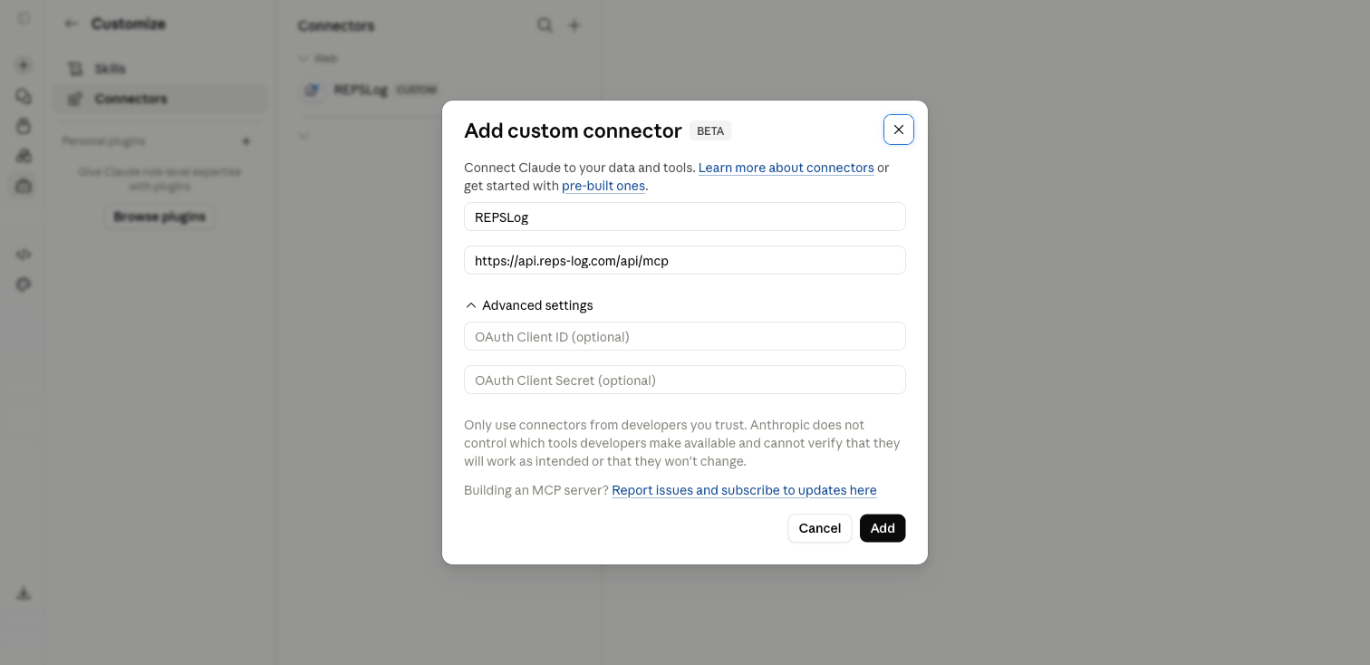Click the CUSTOM tag next to REPSLog
Screen dimensions: 1370x665
pos(418,90)
